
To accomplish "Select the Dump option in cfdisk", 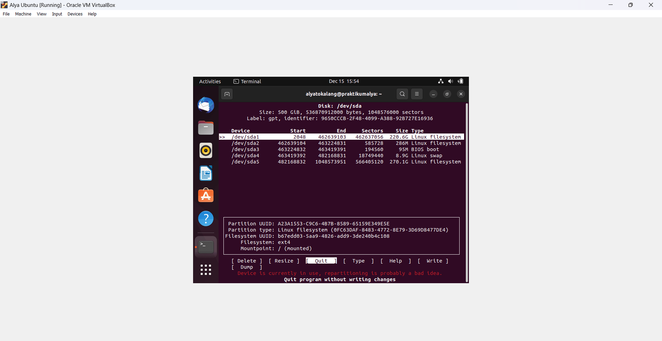I will pos(247,267).
